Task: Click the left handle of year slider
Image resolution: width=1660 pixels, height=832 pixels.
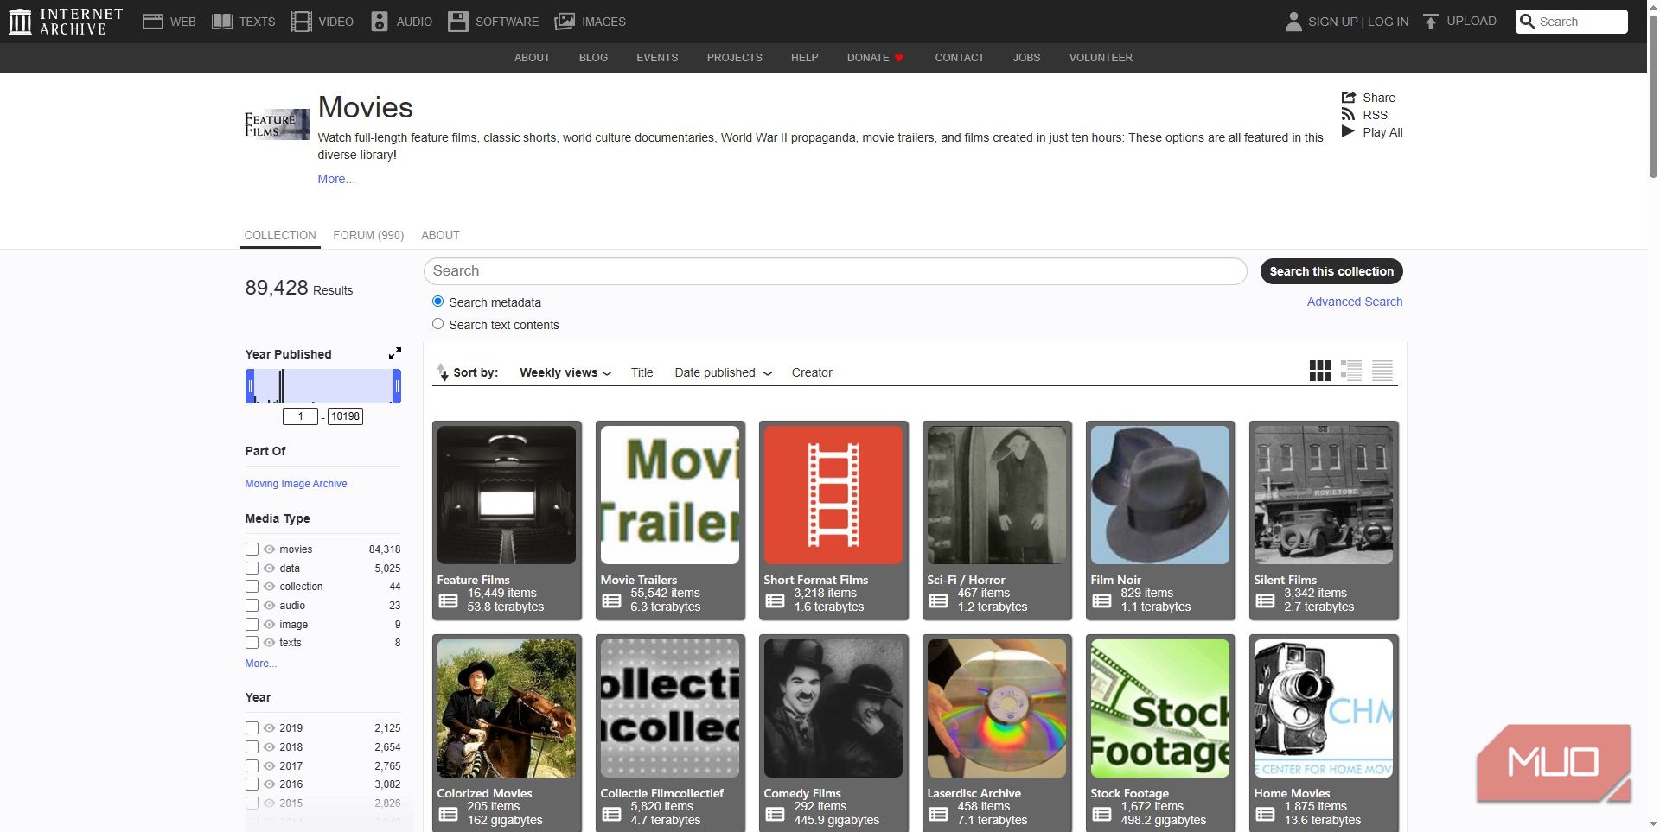Action: coord(250,386)
